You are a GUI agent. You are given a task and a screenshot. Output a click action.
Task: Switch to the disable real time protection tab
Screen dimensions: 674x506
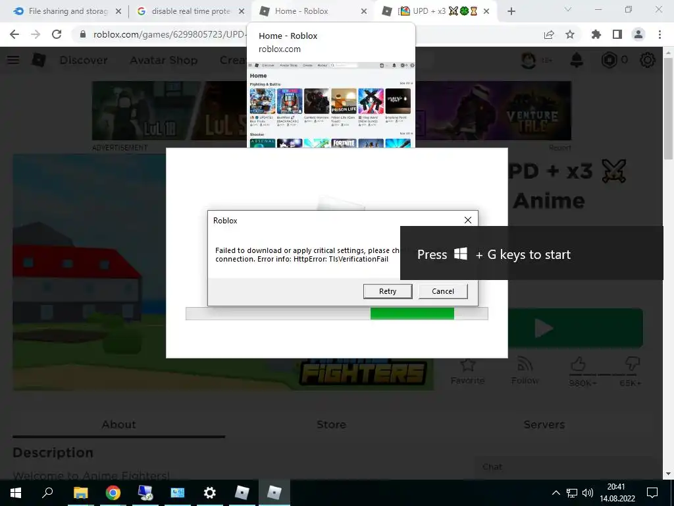[x=191, y=11]
